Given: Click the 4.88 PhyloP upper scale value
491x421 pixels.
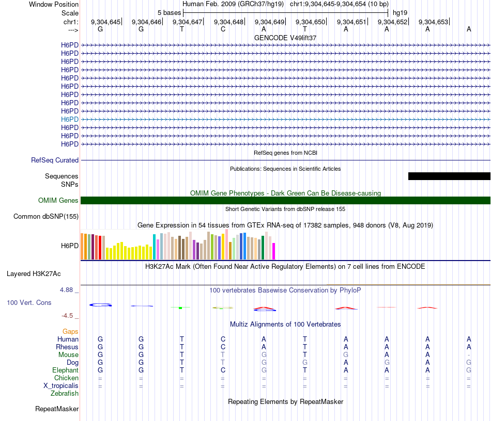Looking at the screenshot, I should click(x=66, y=290).
